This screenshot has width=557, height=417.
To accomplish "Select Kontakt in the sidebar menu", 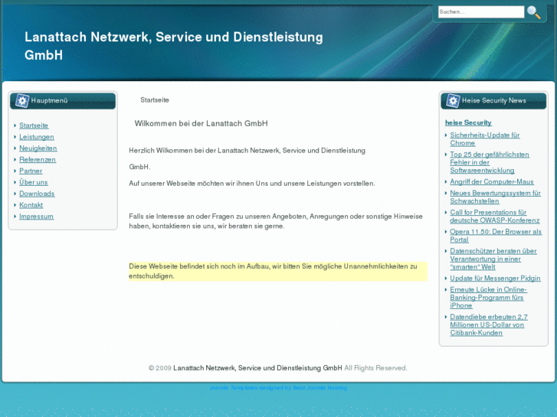I will click(x=31, y=205).
